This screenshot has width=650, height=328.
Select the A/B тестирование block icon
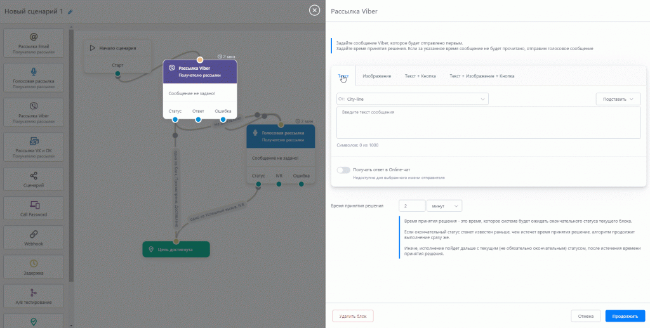[34, 292]
